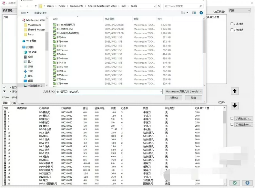This screenshot has width=255, height=188.
Task: Select 61-铝用刀-T6钻攻机 tool library file
Action: [68, 33]
